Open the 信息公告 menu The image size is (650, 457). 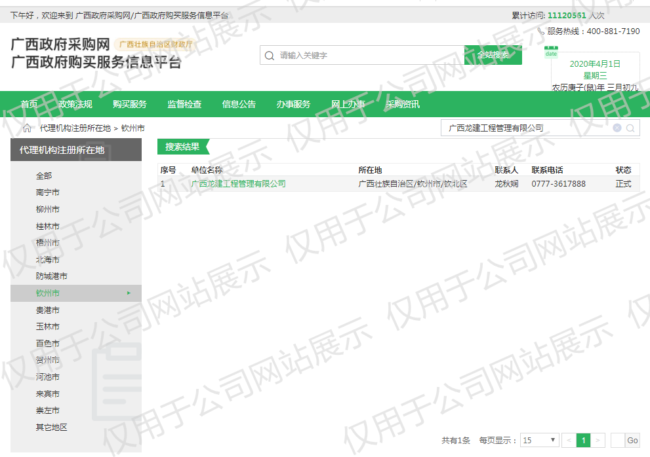(239, 104)
